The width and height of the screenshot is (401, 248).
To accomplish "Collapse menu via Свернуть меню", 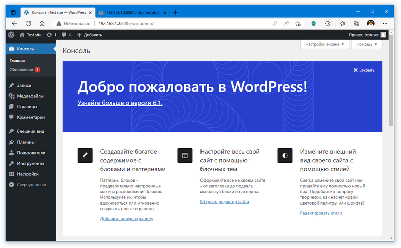I will 28,185.
